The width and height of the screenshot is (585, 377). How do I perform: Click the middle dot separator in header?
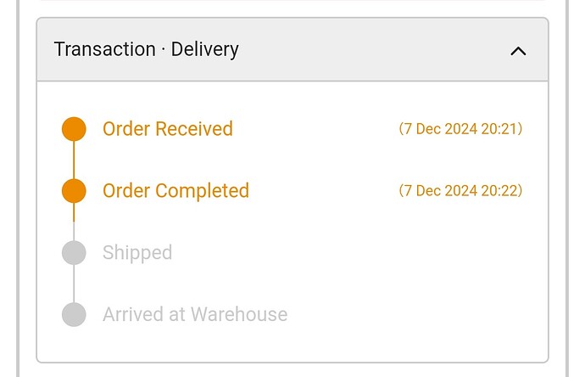pyautogui.click(x=164, y=50)
